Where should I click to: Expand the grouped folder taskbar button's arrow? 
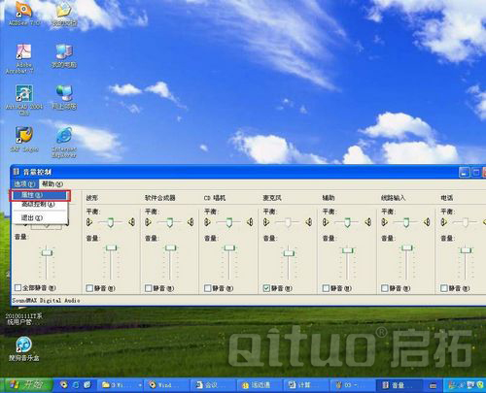pyautogui.click(x=140, y=385)
